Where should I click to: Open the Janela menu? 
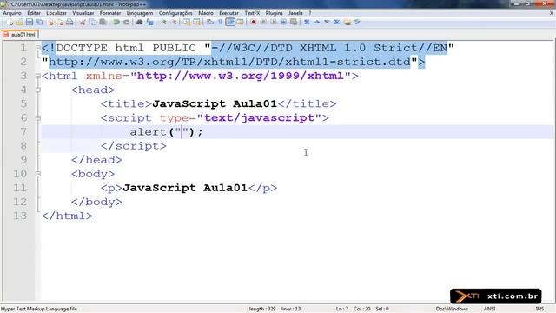(295, 13)
